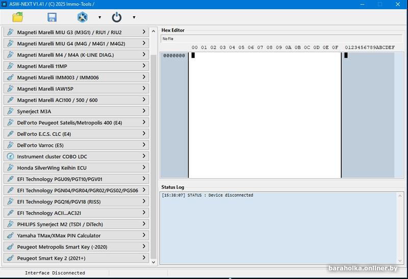Click the No File path field
Viewport: 408px width, 279px height.
pos(282,39)
